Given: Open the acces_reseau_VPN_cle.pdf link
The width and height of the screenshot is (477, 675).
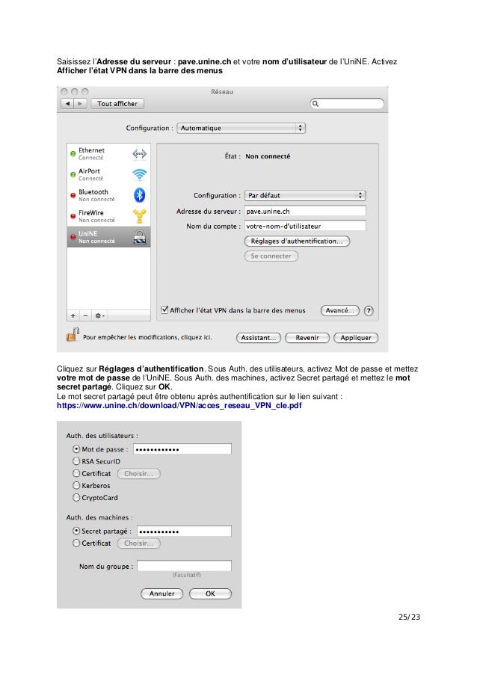Looking at the screenshot, I should pos(179,405).
